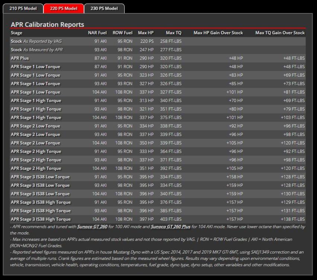Click the 323 HP cell
The width and height of the screenshot is (317, 280).
pyautogui.click(x=147, y=75)
